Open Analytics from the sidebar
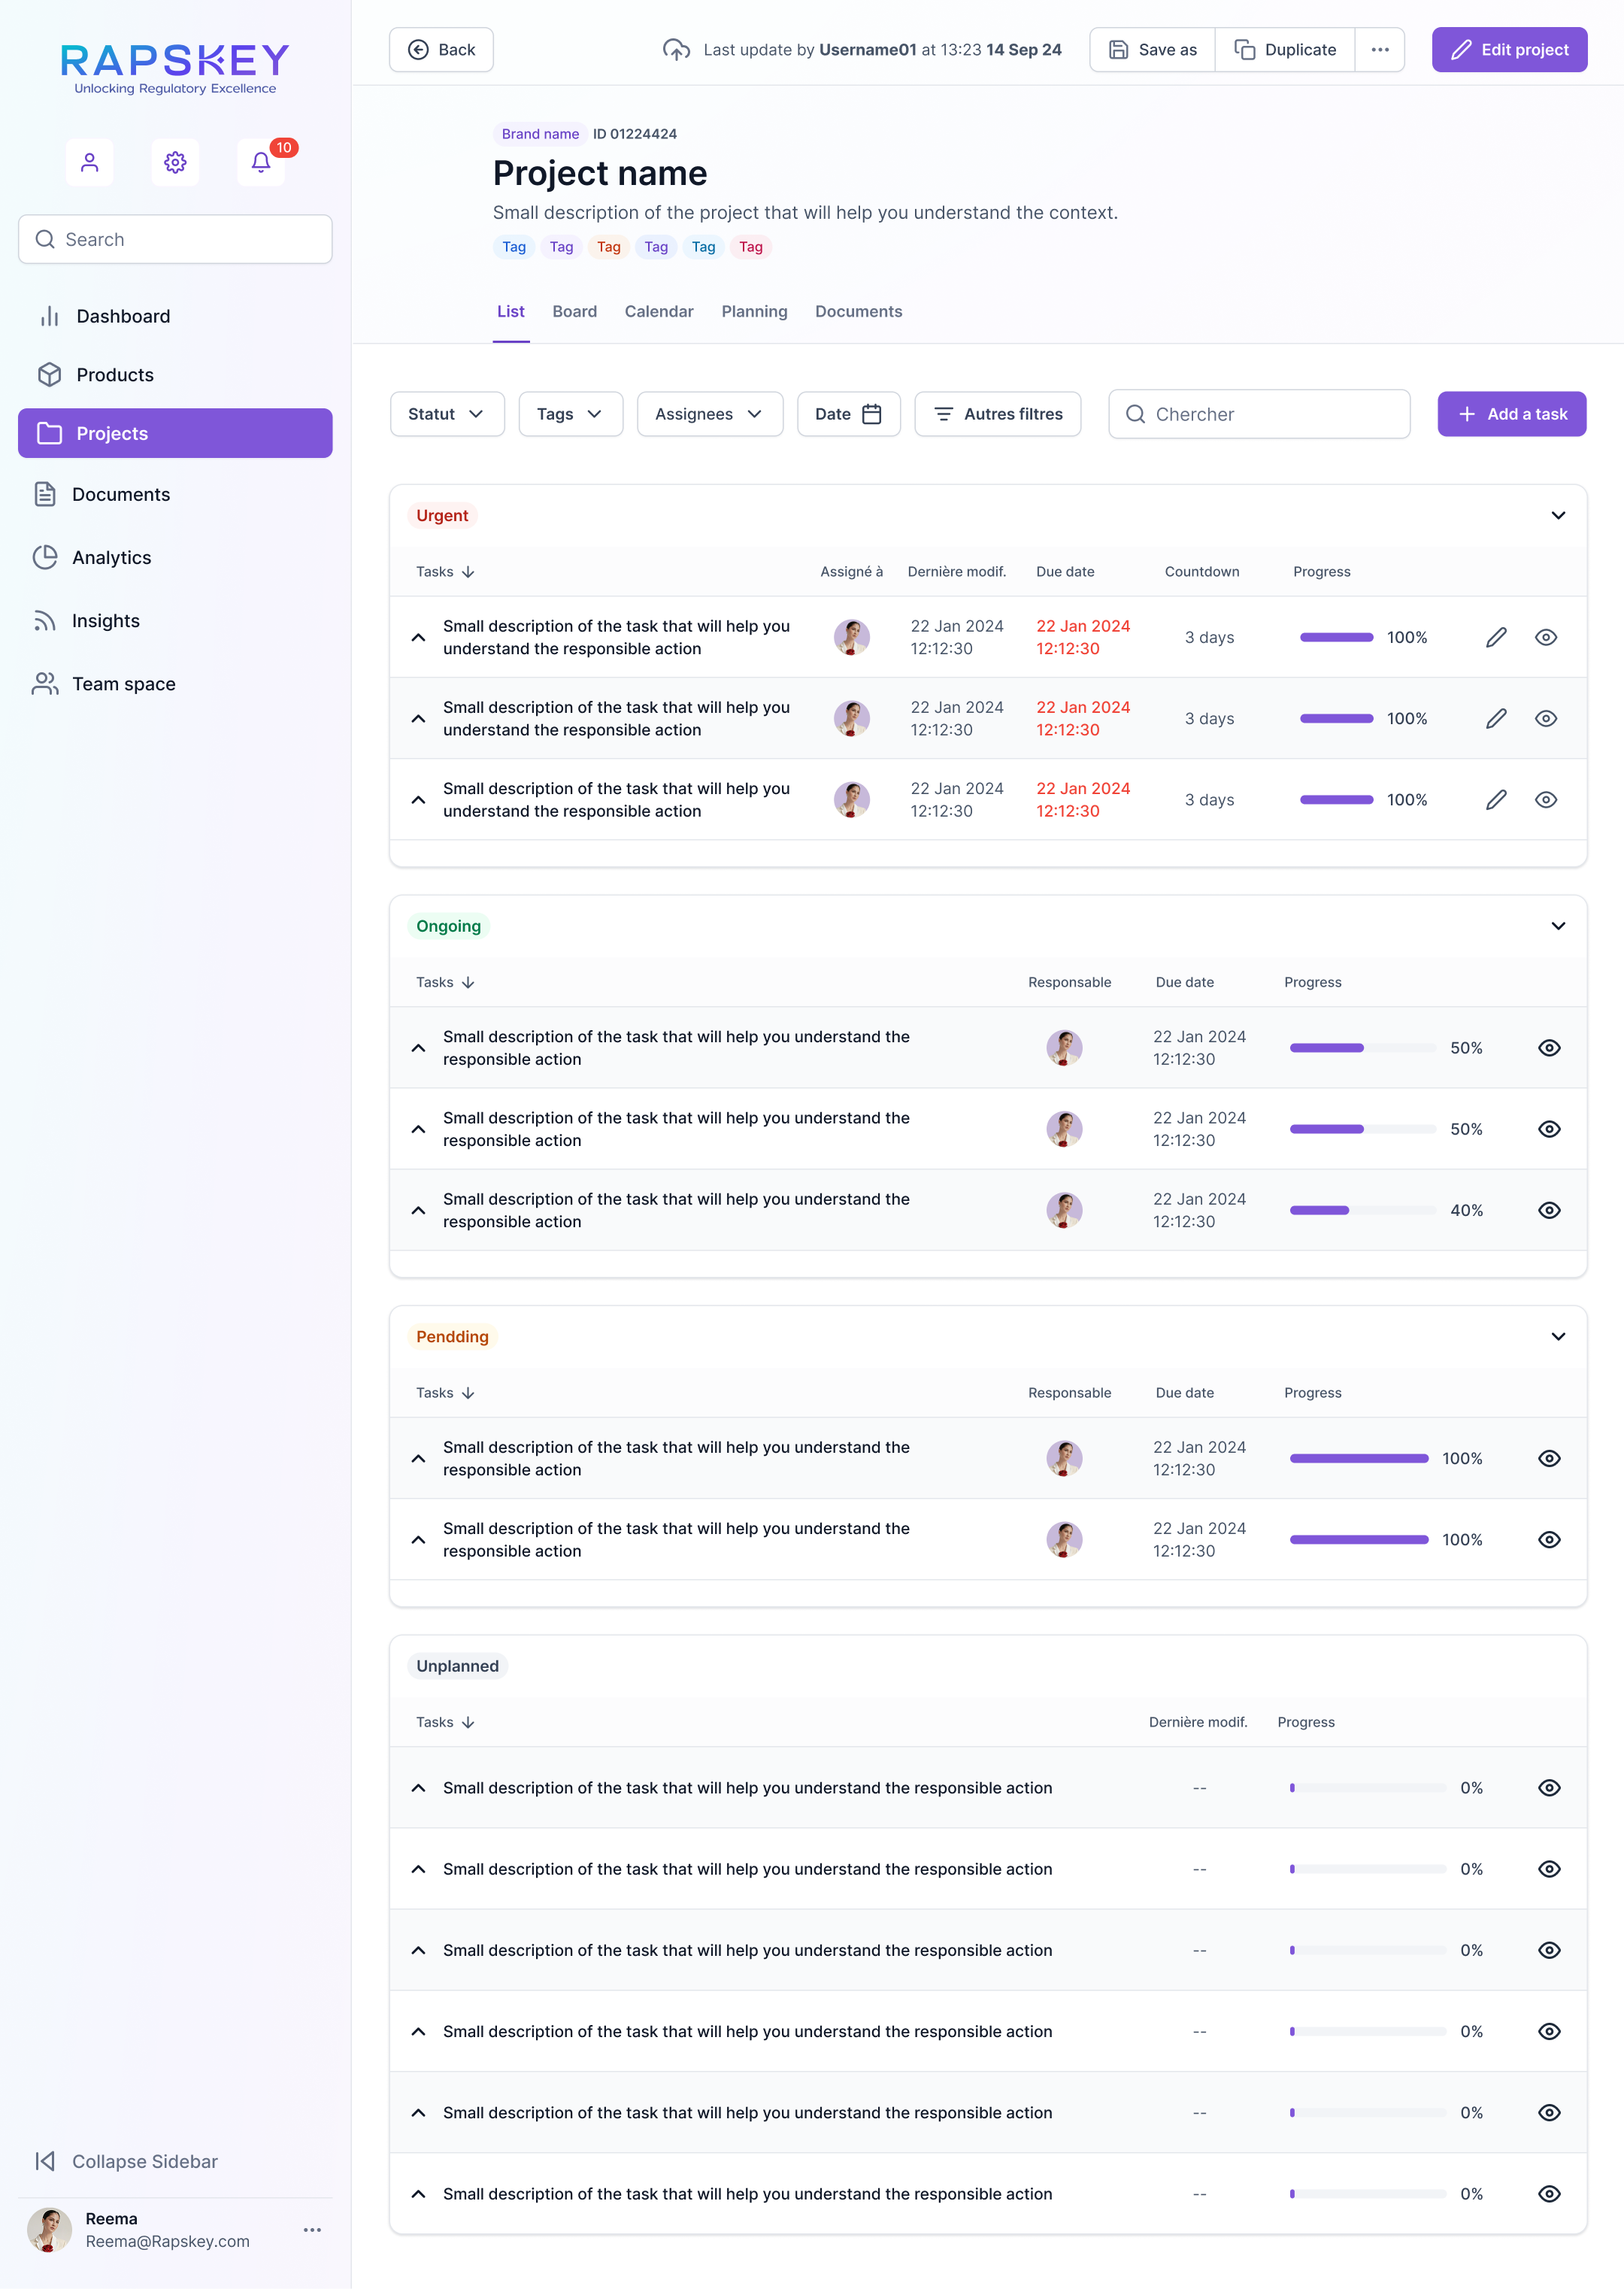 tap(111, 557)
